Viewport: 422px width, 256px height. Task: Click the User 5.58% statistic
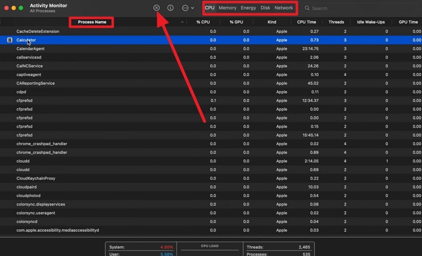coord(141,254)
